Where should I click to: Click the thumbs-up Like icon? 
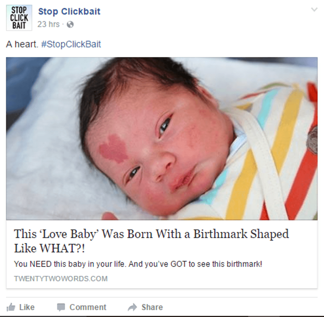point(11,307)
